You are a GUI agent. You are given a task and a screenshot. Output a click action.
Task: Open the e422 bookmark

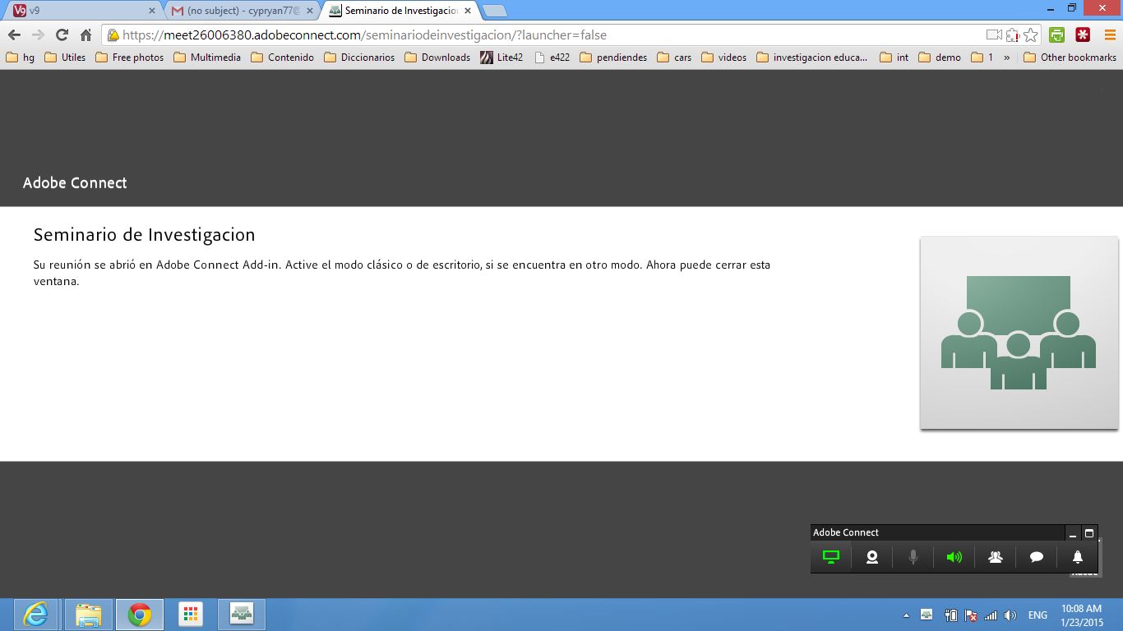[552, 58]
